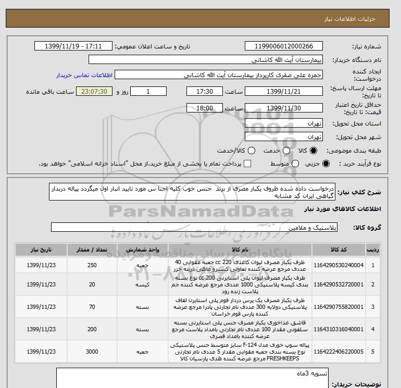The height and width of the screenshot is (388, 401).
Task: Click delivery province field تهران
Action: click(284, 123)
